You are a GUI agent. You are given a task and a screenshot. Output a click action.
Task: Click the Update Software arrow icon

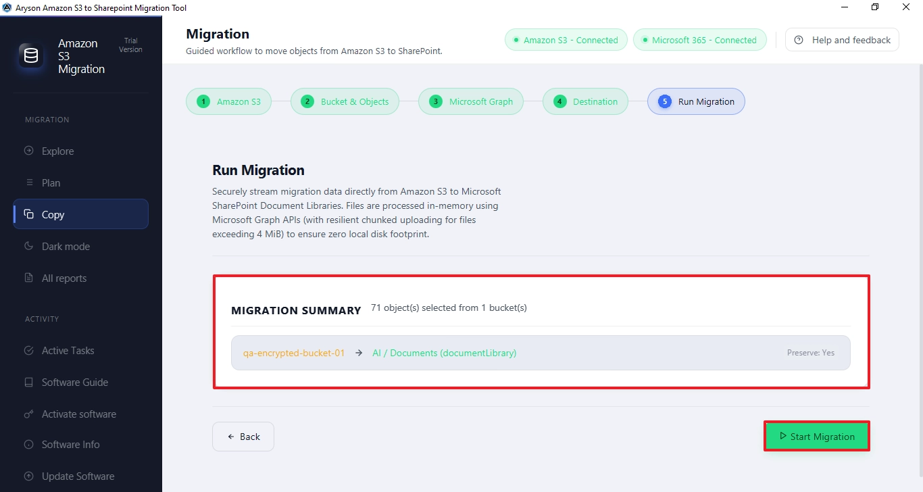(28, 476)
